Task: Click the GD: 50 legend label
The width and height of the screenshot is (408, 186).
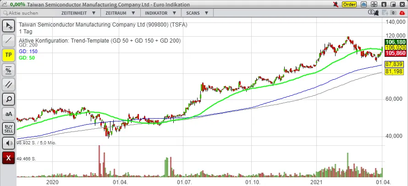Action: click(x=27, y=58)
